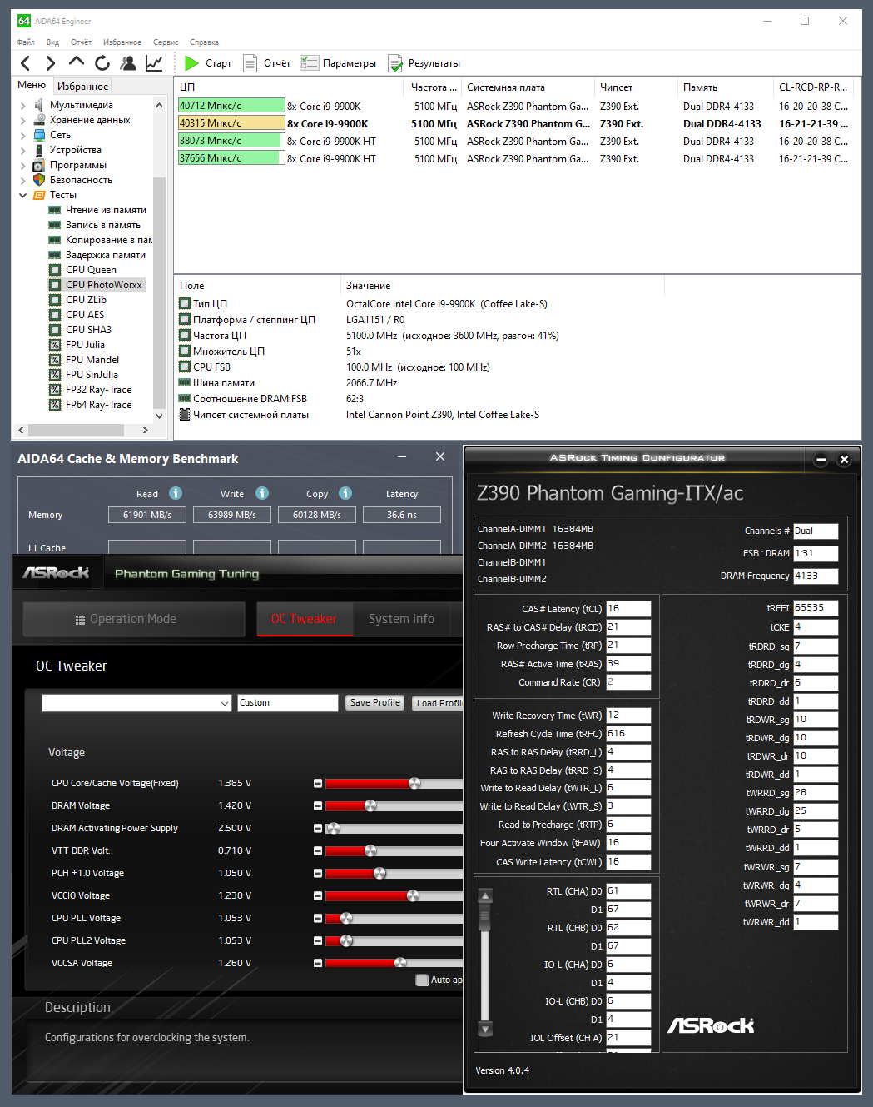Expand the Устройства tree node
The height and width of the screenshot is (1107, 873).
click(22, 151)
